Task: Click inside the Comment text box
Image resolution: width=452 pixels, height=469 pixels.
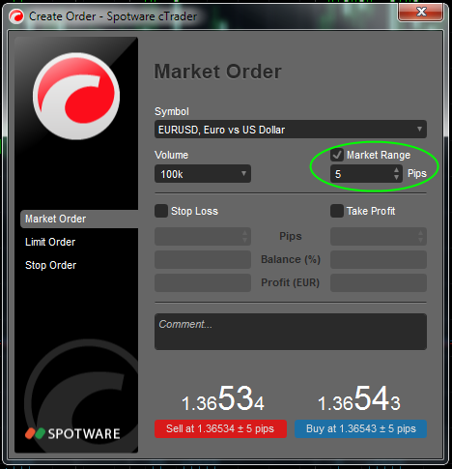Action: pos(291,332)
